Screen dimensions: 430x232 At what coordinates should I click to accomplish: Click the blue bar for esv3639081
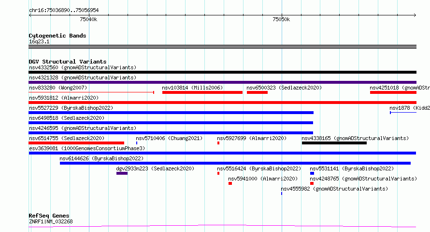point(222,153)
